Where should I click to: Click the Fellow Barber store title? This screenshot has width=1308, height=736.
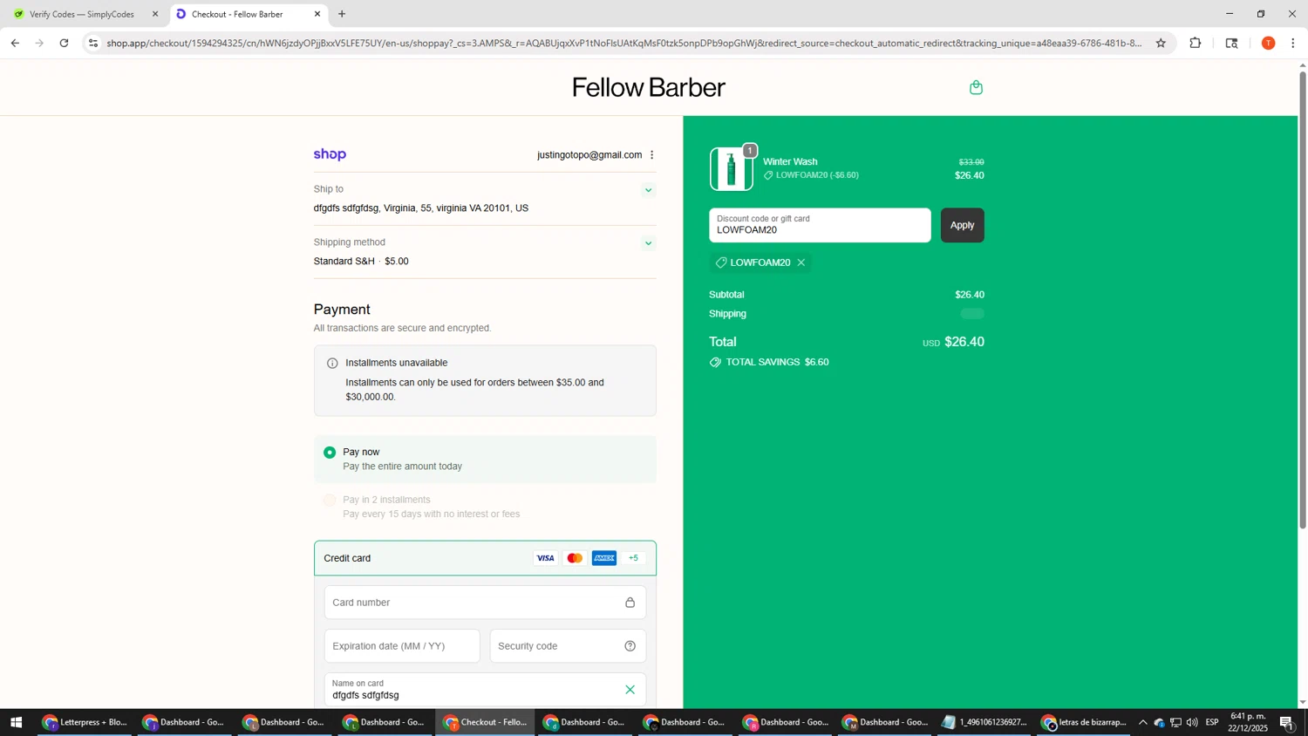pyautogui.click(x=648, y=87)
